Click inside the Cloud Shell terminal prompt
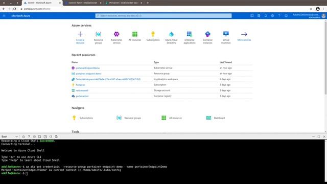Screen dimensions: 327x184 click(x=27, y=173)
